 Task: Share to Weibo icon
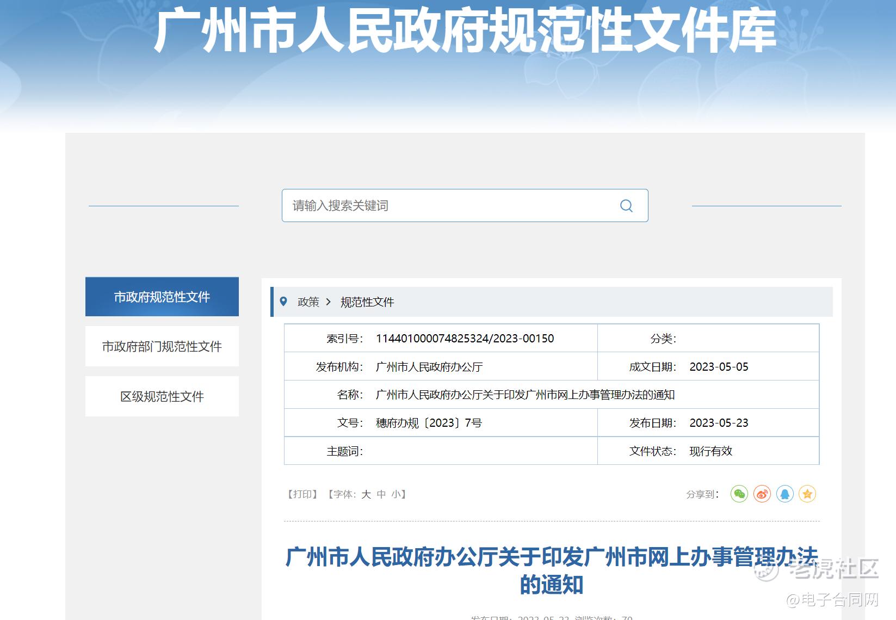[762, 494]
